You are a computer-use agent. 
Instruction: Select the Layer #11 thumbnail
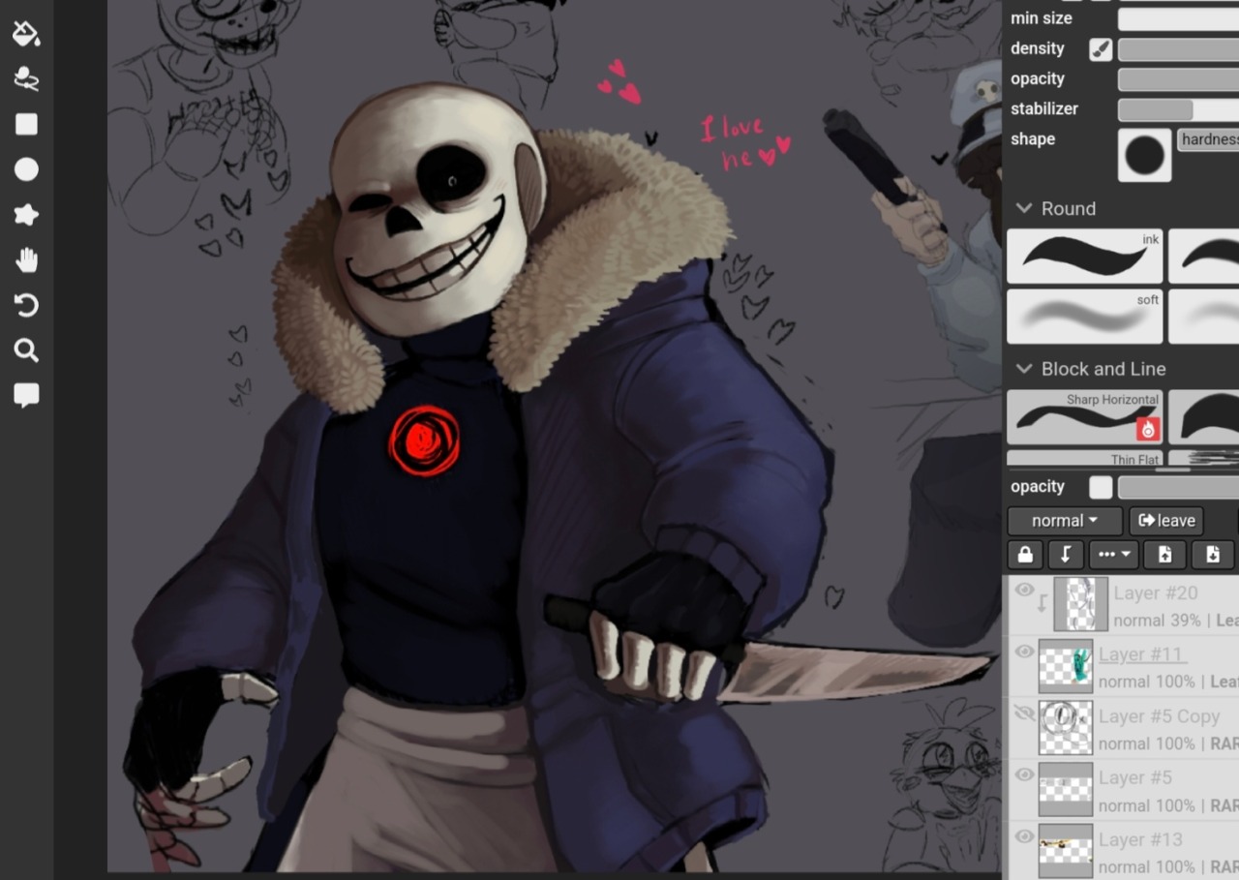(1066, 666)
